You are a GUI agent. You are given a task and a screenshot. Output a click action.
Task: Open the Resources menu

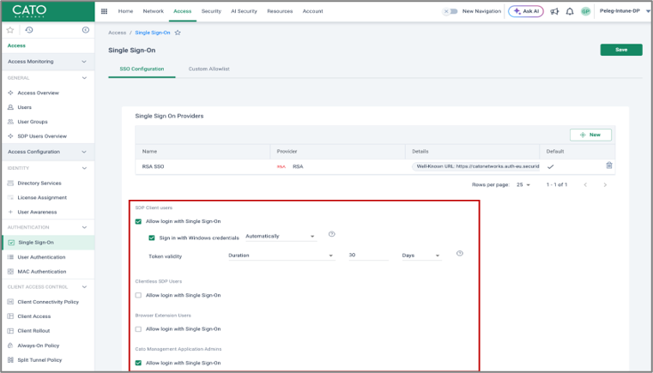point(280,11)
